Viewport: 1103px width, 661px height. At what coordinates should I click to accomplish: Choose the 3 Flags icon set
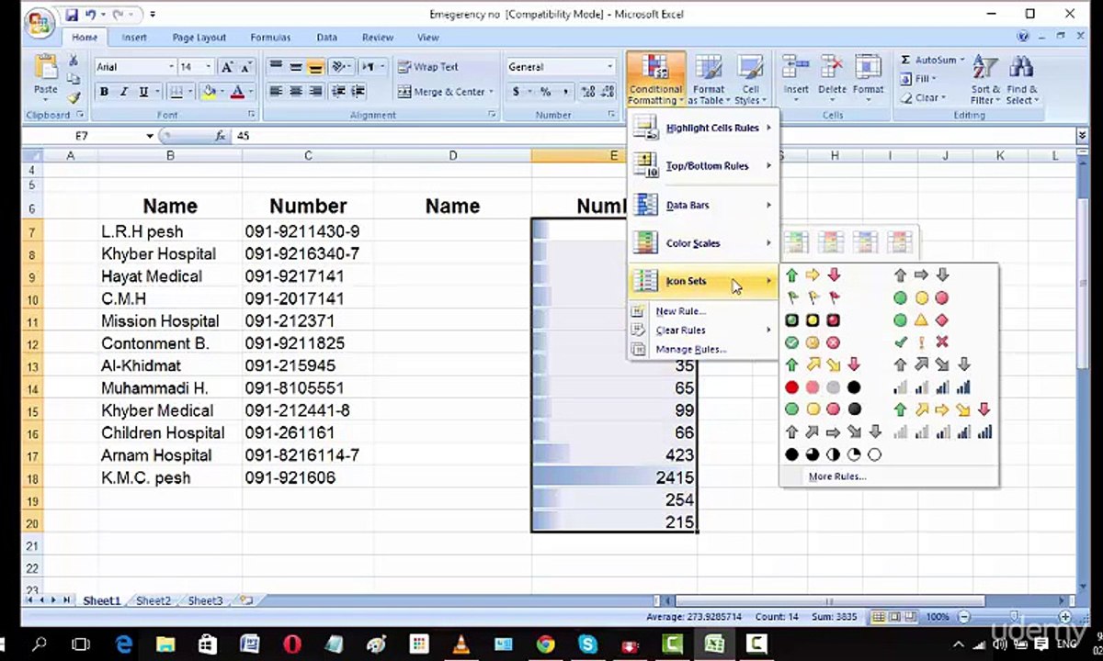813,297
